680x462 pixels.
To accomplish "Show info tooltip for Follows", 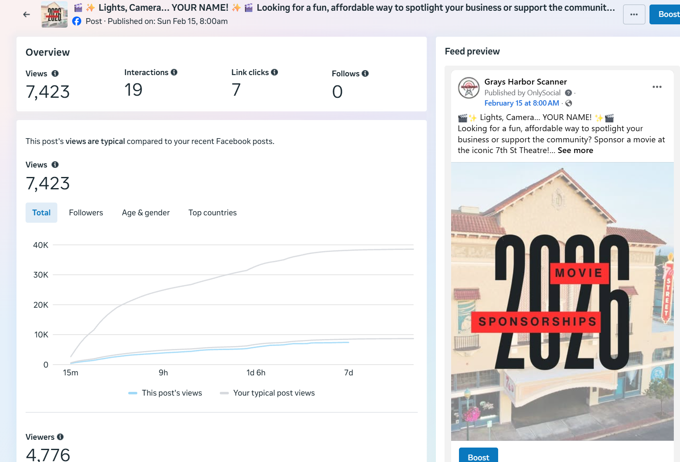I will pos(365,73).
